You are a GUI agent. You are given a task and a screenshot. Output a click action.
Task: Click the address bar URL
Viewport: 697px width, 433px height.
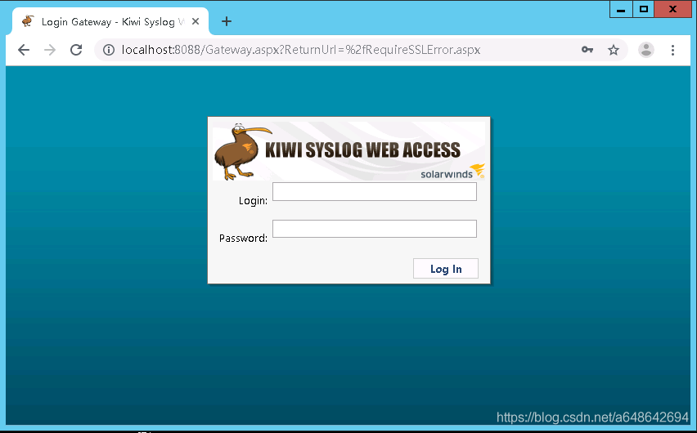click(x=301, y=50)
